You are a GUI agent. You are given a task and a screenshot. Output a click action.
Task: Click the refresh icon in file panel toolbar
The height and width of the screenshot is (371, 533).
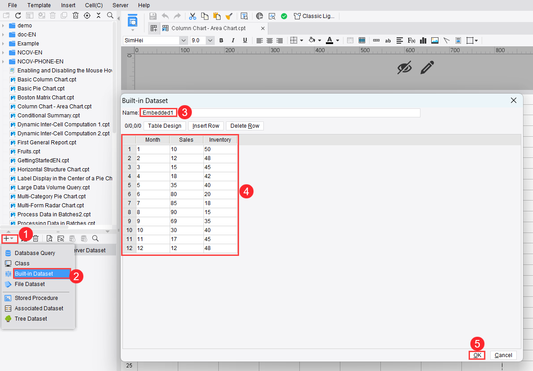18,16
